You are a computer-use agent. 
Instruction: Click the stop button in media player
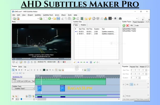point(32,62)
